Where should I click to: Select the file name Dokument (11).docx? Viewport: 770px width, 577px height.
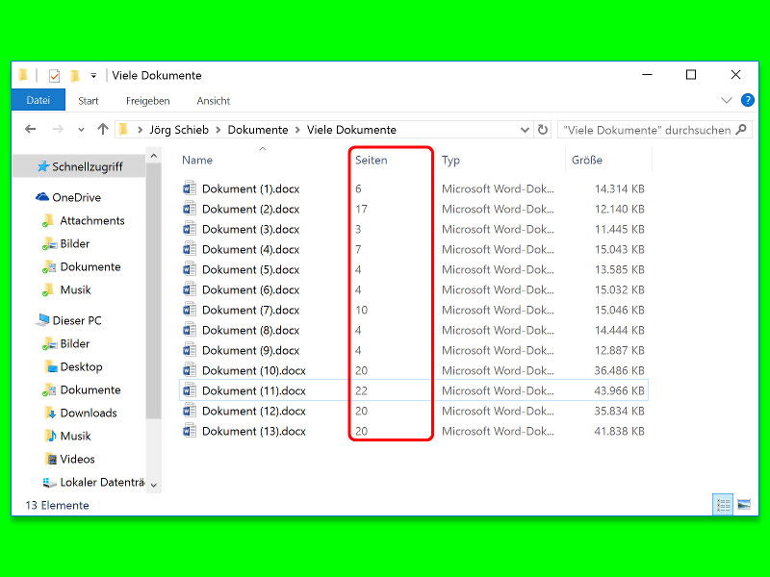pos(254,390)
